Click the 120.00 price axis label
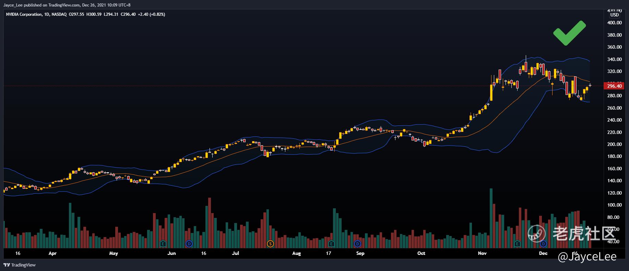 [614, 193]
